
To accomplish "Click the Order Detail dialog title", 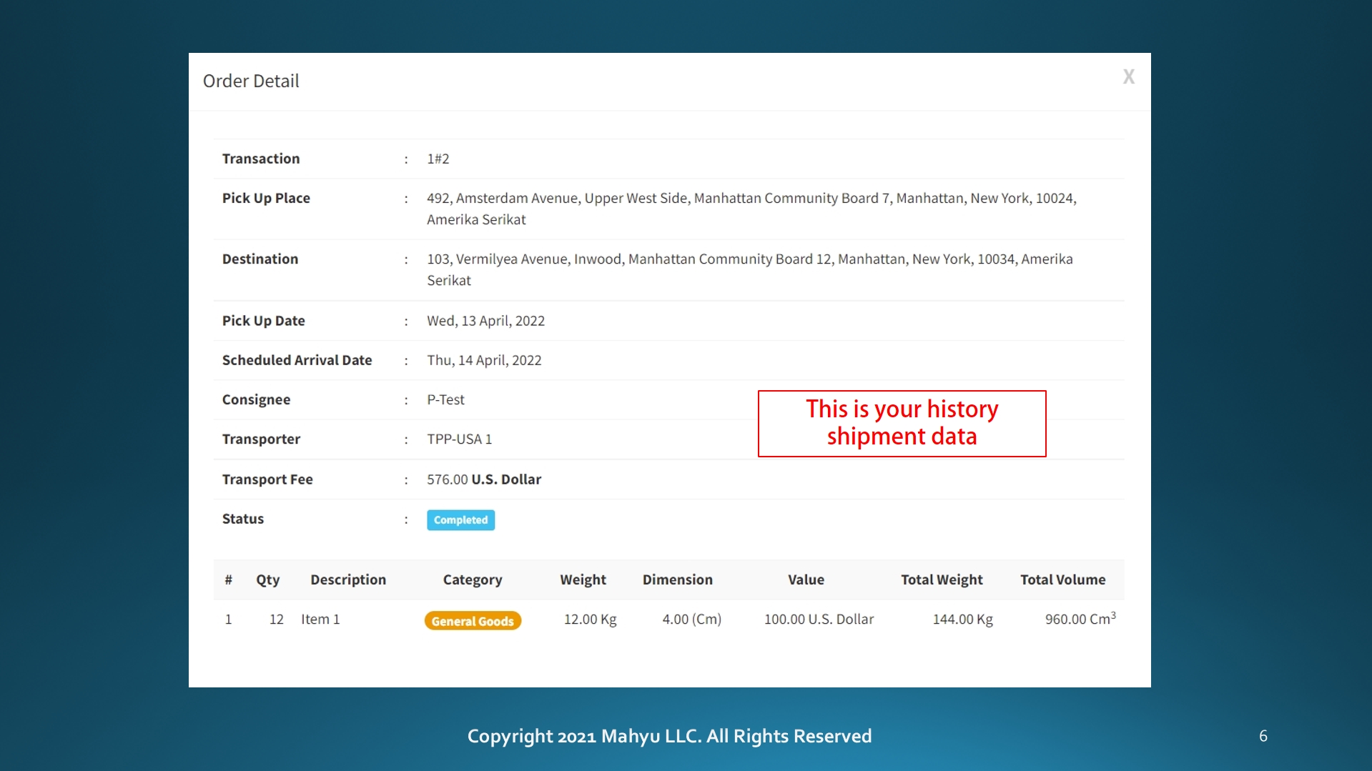I will click(x=251, y=81).
